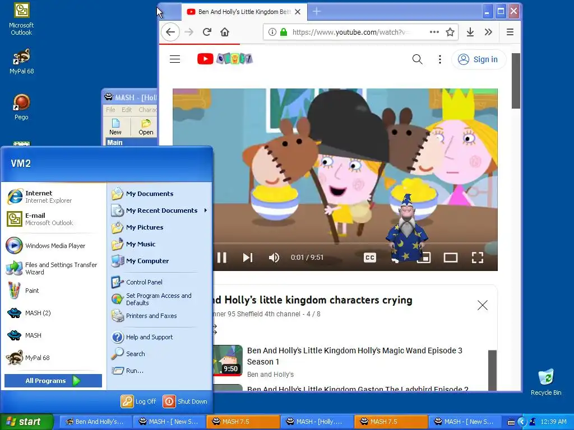
Task: Open MASH entry in Start menu
Action: point(54,335)
